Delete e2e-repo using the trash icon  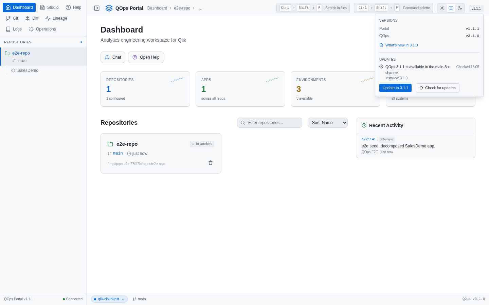211,163
